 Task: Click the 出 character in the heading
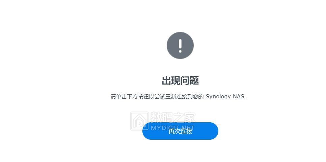point(166,80)
